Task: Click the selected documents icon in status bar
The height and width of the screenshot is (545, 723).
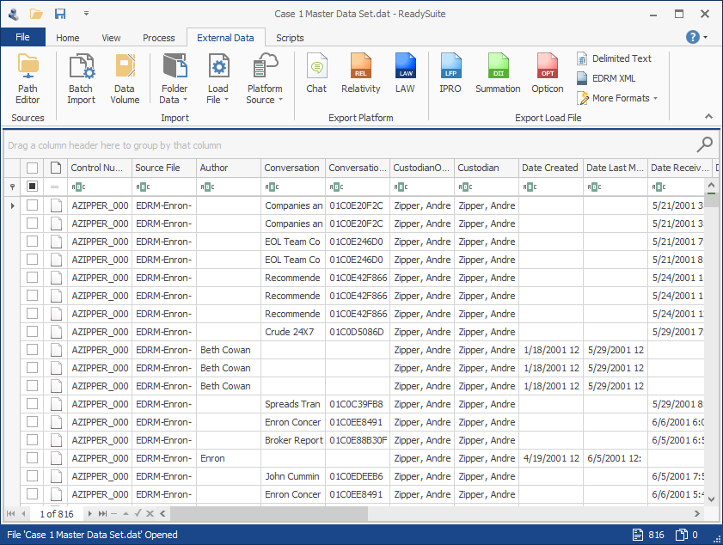Action: coord(681,535)
